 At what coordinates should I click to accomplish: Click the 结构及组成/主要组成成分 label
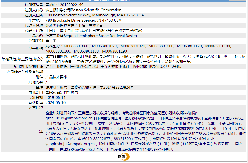[x=22, y=59]
